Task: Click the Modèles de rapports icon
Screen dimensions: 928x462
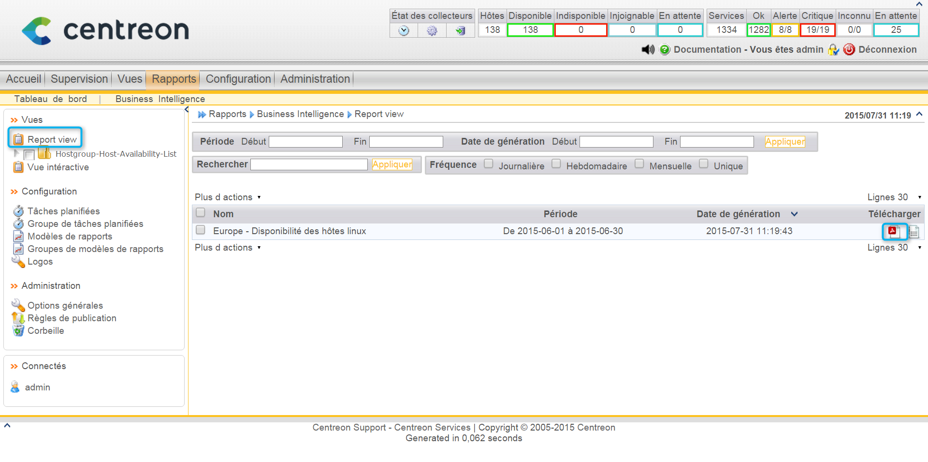Action: click(18, 236)
